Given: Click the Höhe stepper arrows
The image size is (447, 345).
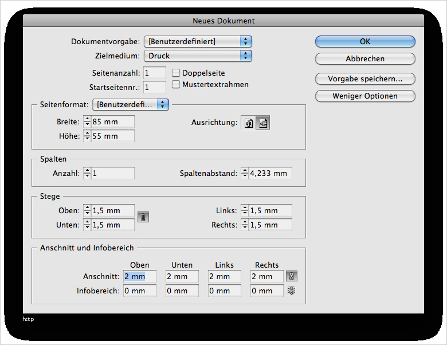Looking at the screenshot, I should pyautogui.click(x=87, y=136).
